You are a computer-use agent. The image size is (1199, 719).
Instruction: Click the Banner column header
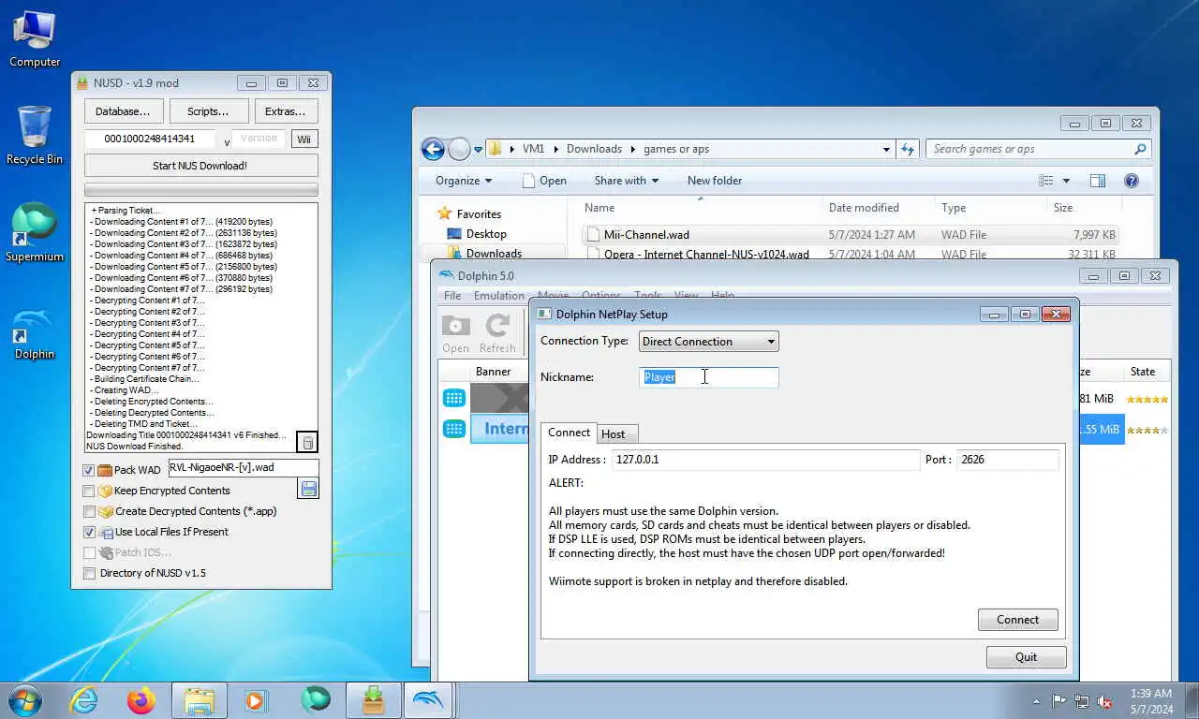pos(493,372)
